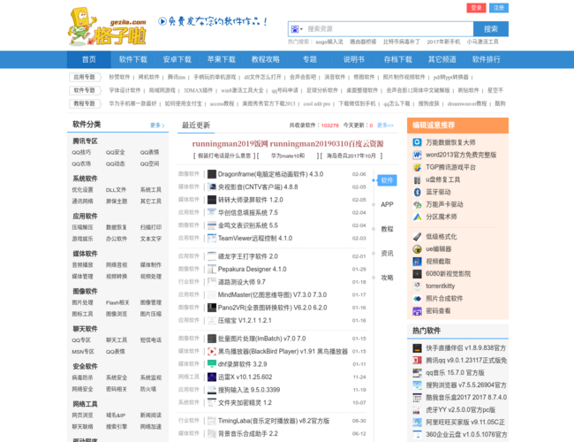Open the search type dropdown icon

click(297, 29)
